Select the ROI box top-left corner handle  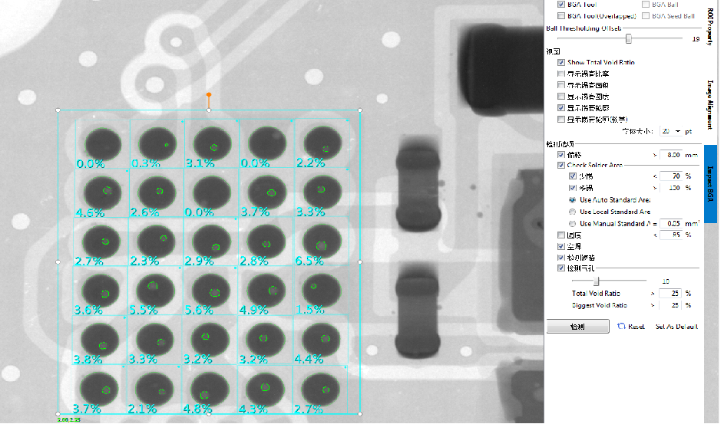pos(58,110)
